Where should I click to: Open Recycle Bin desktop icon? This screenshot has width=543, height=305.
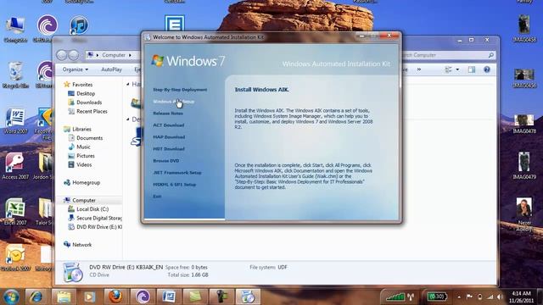pyautogui.click(x=15, y=75)
